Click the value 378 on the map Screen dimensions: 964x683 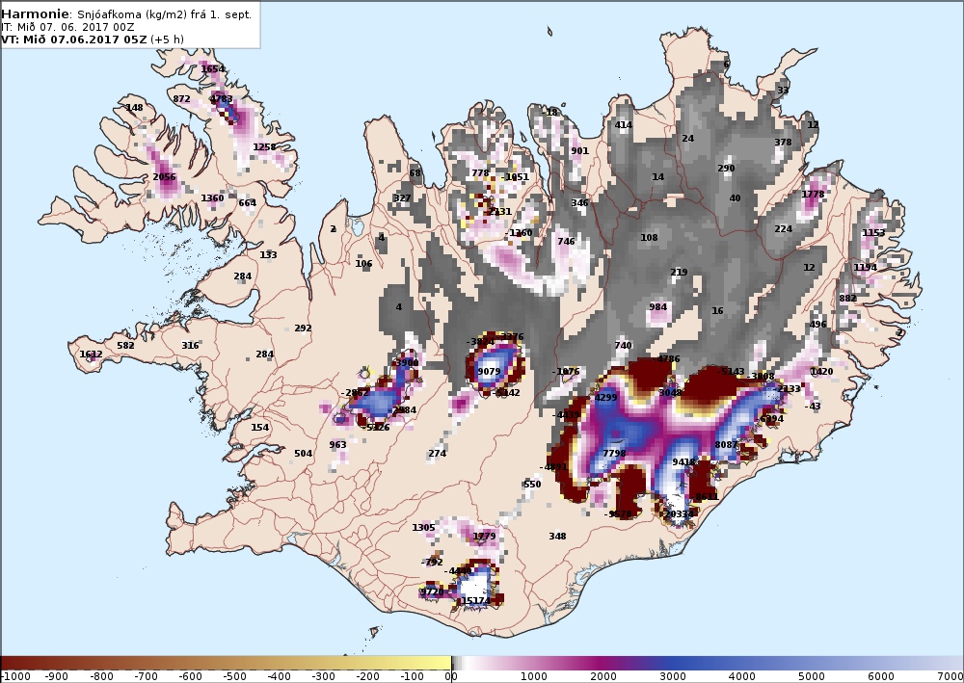(783, 142)
